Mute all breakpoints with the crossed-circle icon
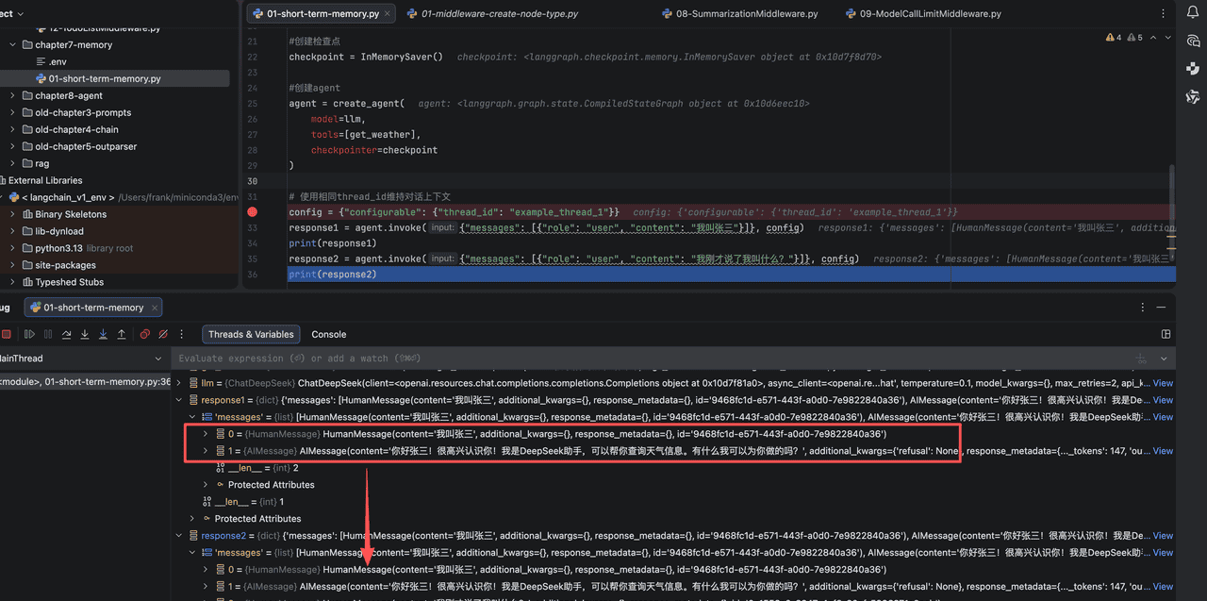Viewport: 1207px width, 601px height. point(162,335)
